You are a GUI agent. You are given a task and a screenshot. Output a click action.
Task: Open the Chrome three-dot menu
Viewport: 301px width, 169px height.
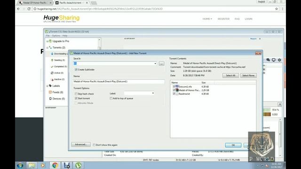tap(283, 9)
